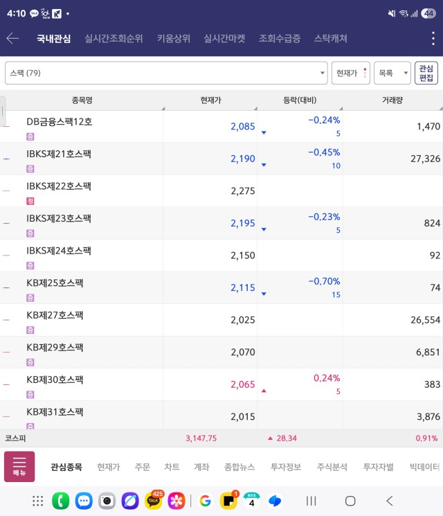This screenshot has width=443, height=516.
Task: Switch to 실시간조회순위 tab
Action: tap(114, 39)
